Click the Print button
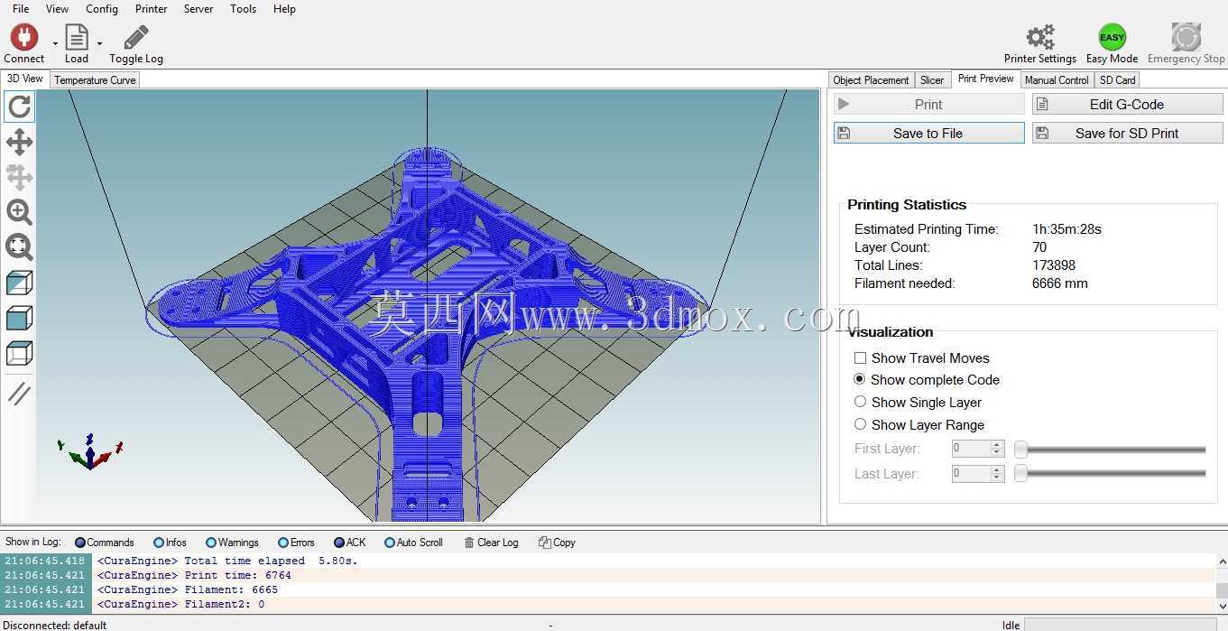This screenshot has height=631, width=1228. [x=928, y=104]
